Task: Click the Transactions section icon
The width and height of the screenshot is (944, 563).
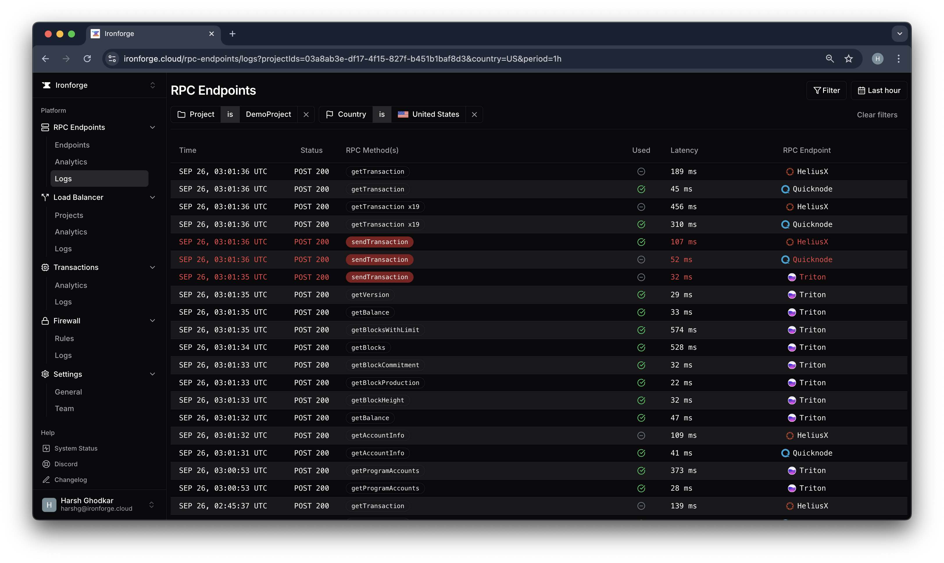Action: pyautogui.click(x=45, y=268)
